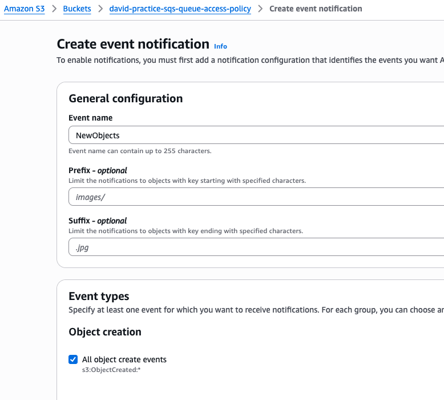Click into the Prefix field showing images/

[257, 197]
